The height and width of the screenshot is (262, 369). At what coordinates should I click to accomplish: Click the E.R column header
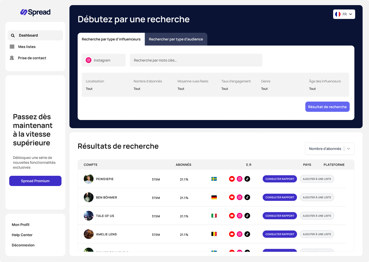click(x=249, y=165)
